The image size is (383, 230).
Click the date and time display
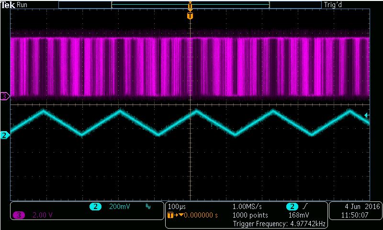(355, 211)
